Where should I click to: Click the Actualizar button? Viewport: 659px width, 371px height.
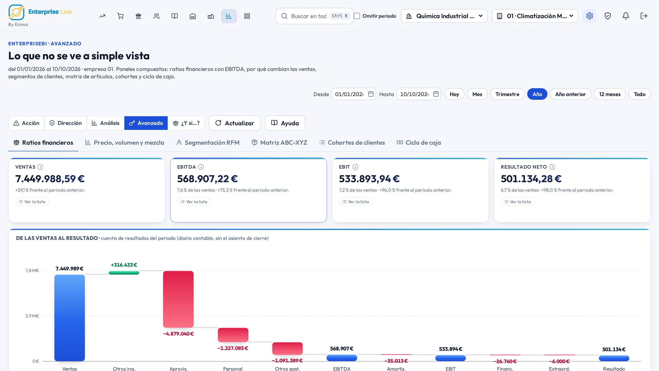[235, 123]
